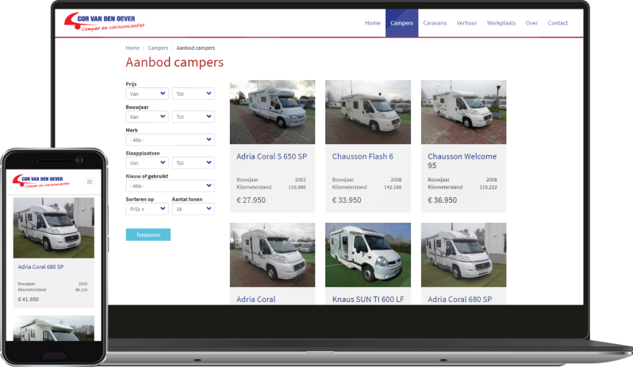Go to the Contact page
633x367 pixels.
(558, 23)
